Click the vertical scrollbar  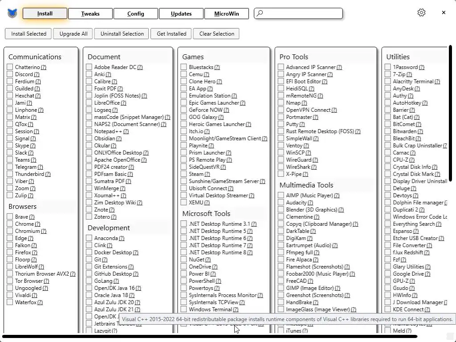pyautogui.click(x=451, y=114)
